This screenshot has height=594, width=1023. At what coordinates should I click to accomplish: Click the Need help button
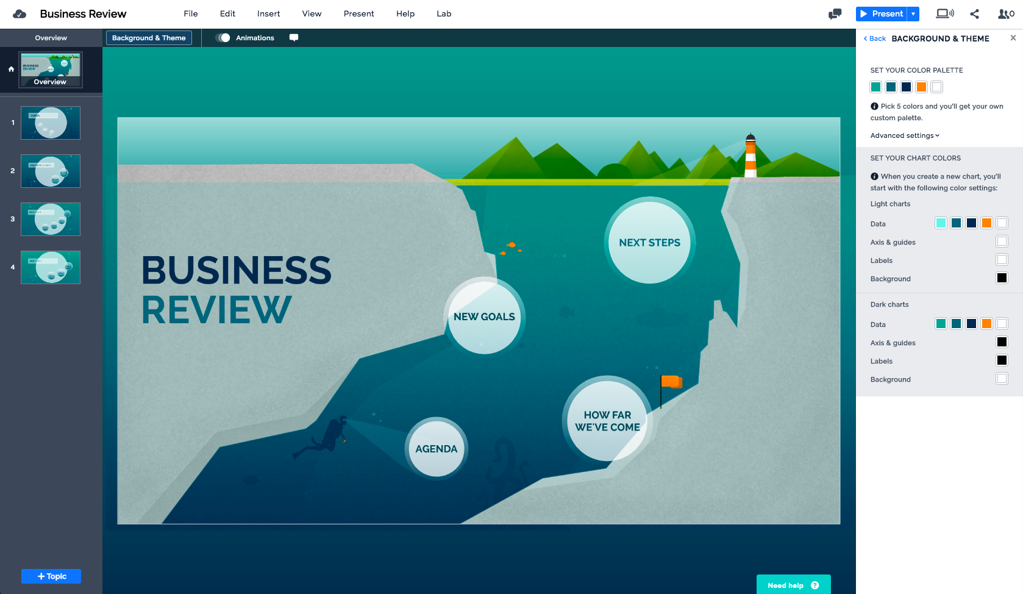pyautogui.click(x=793, y=585)
